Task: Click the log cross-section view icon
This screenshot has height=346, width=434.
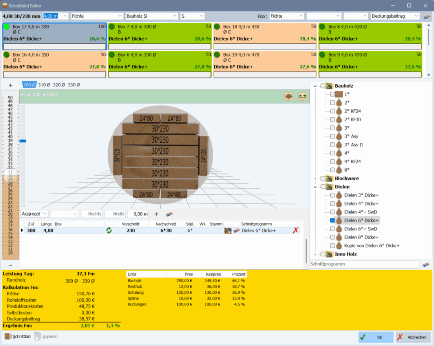Action: click(289, 96)
